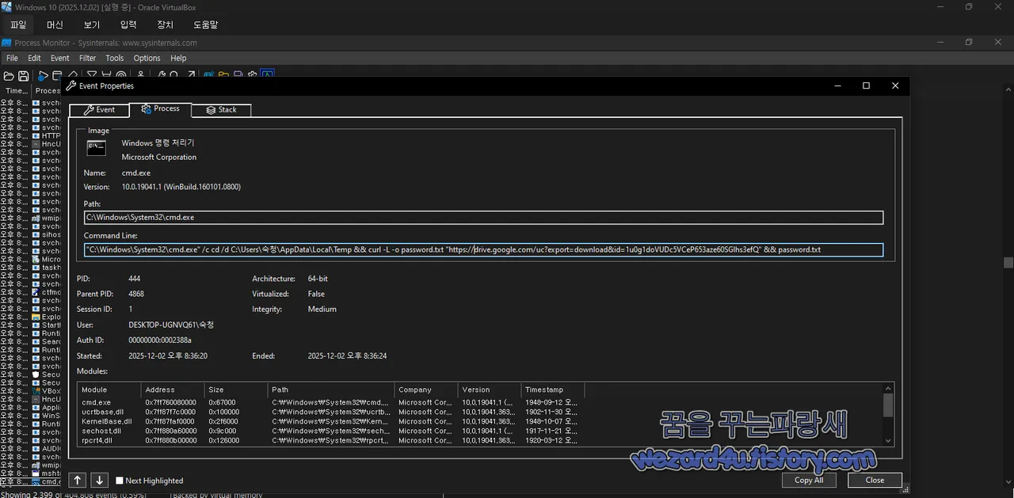Click the modules list scroll-up arrow
Image resolution: width=1014 pixels, height=498 pixels.
pyautogui.click(x=888, y=389)
